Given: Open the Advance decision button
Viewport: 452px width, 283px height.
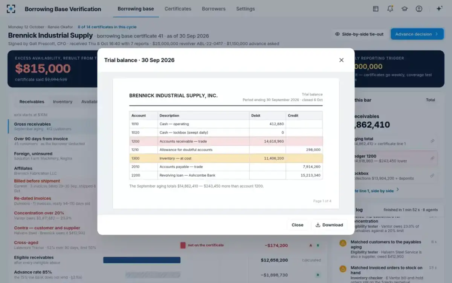Looking at the screenshot, I should (x=417, y=34).
